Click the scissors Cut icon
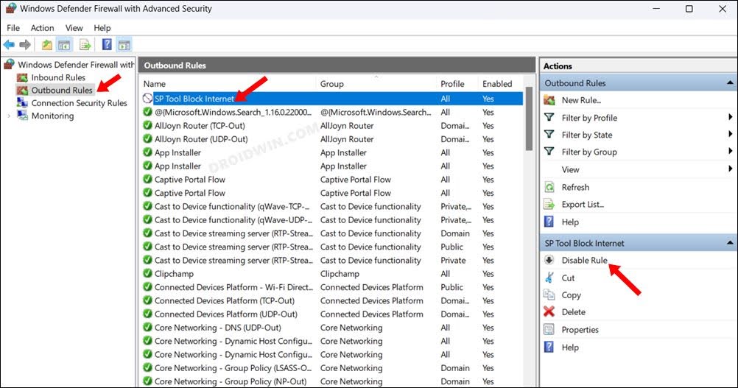This screenshot has width=738, height=388. (549, 278)
